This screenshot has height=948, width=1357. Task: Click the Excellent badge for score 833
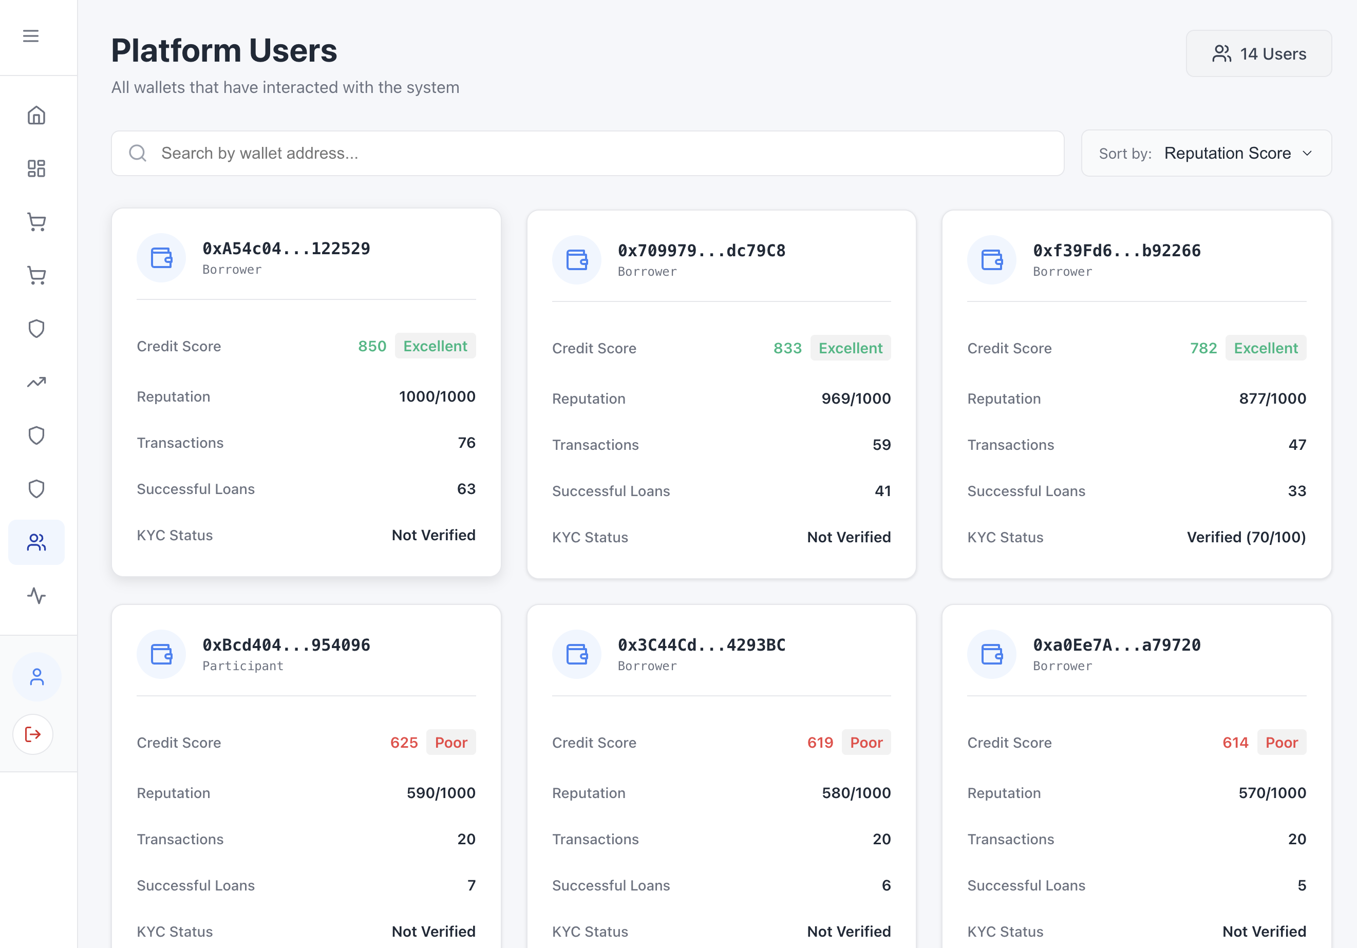point(850,348)
